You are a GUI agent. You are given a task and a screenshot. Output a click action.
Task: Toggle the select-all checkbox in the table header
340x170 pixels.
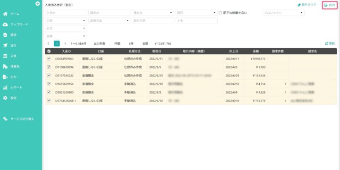[x=49, y=51]
